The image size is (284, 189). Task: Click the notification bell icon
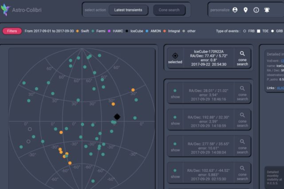point(268,10)
